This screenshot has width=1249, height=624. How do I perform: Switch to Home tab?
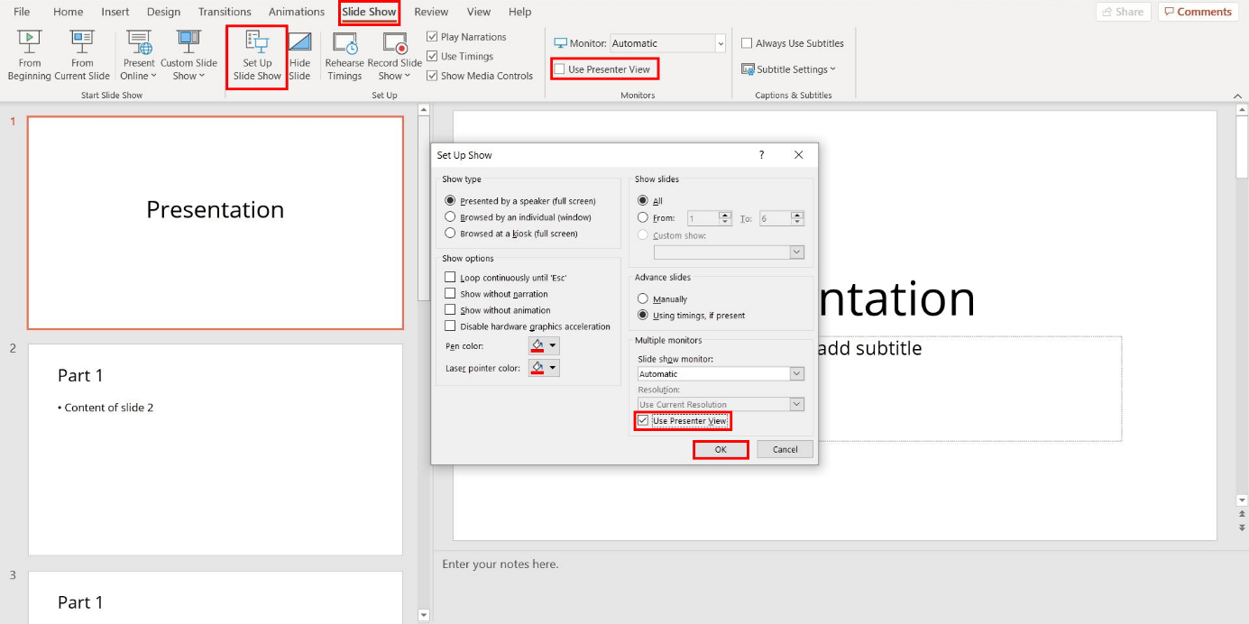tap(69, 12)
